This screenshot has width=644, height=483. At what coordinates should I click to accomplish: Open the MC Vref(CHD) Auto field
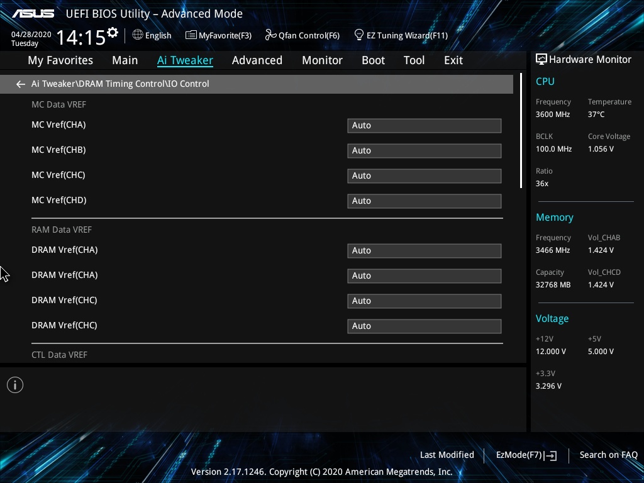coord(425,201)
